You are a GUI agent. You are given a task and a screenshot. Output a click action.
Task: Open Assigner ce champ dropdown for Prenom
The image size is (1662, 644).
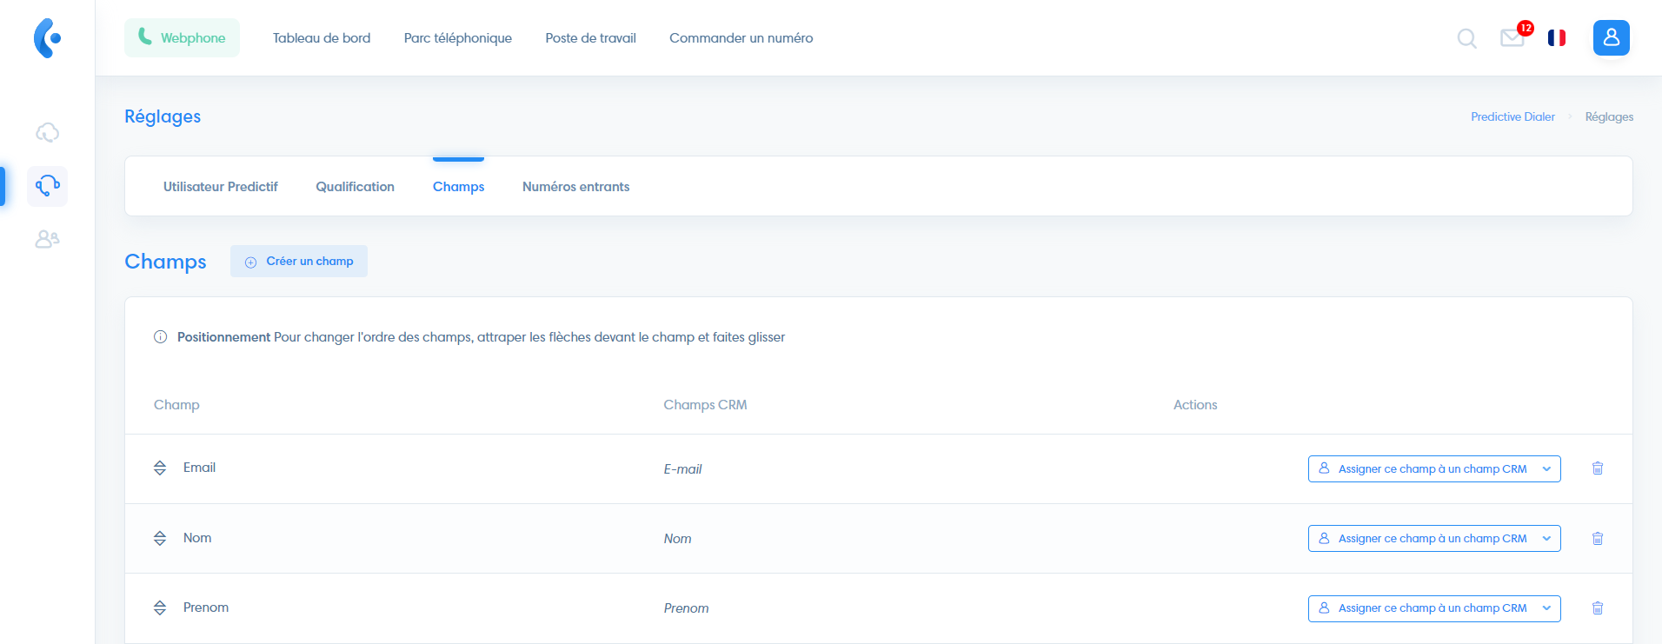tap(1434, 608)
